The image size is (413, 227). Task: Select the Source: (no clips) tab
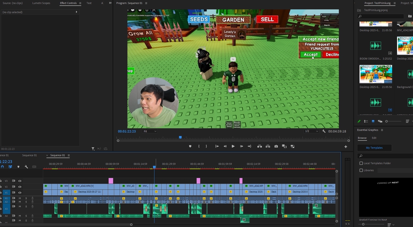tap(12, 3)
